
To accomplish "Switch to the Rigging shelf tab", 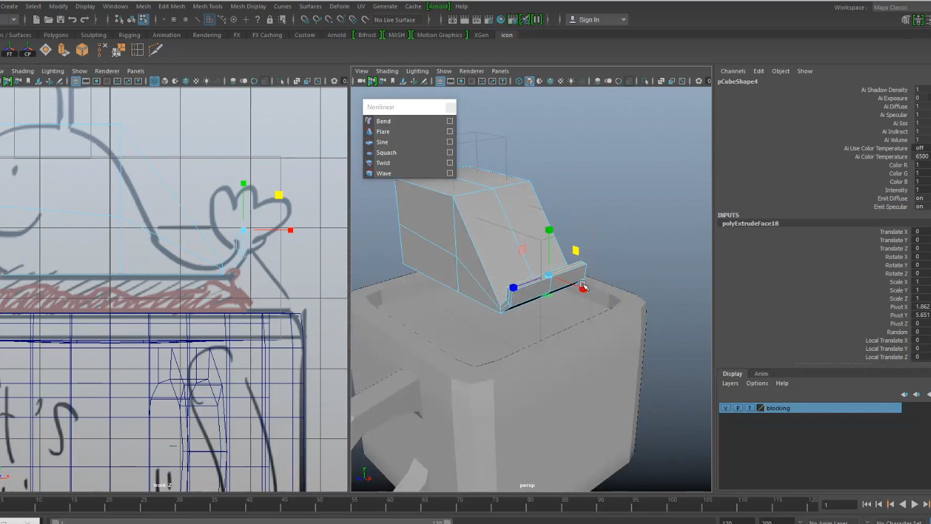I will click(x=129, y=35).
